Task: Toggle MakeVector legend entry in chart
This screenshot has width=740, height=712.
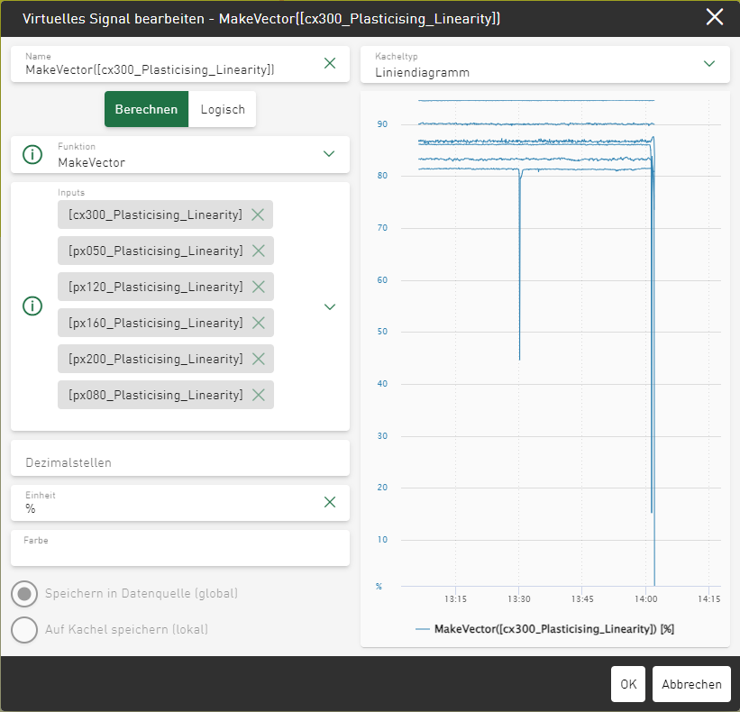Action: [544, 629]
